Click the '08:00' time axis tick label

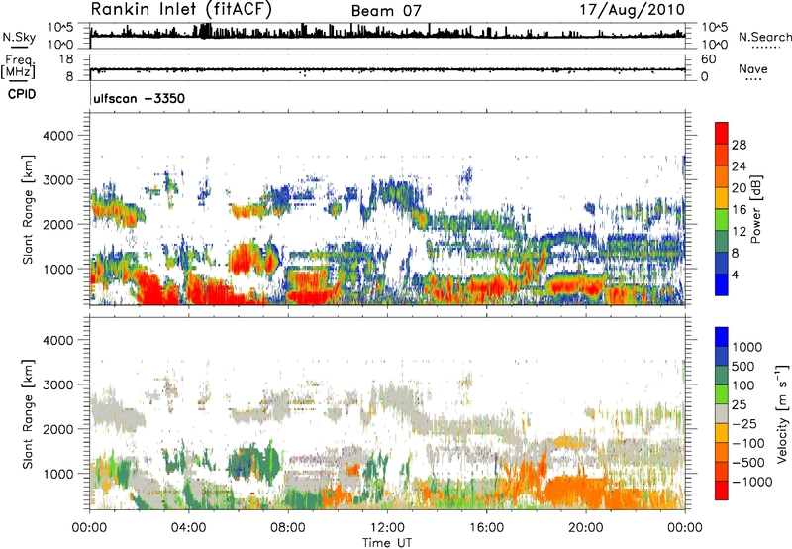pos(288,528)
